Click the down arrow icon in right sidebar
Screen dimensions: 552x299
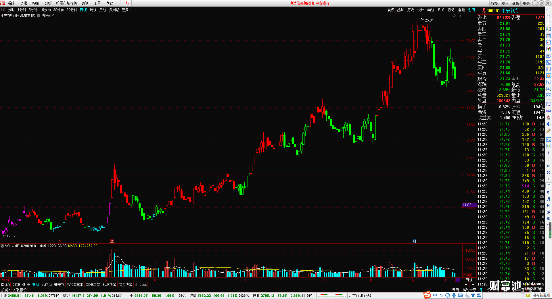tap(549, 23)
